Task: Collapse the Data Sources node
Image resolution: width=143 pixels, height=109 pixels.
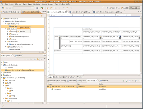Action: (6, 24)
